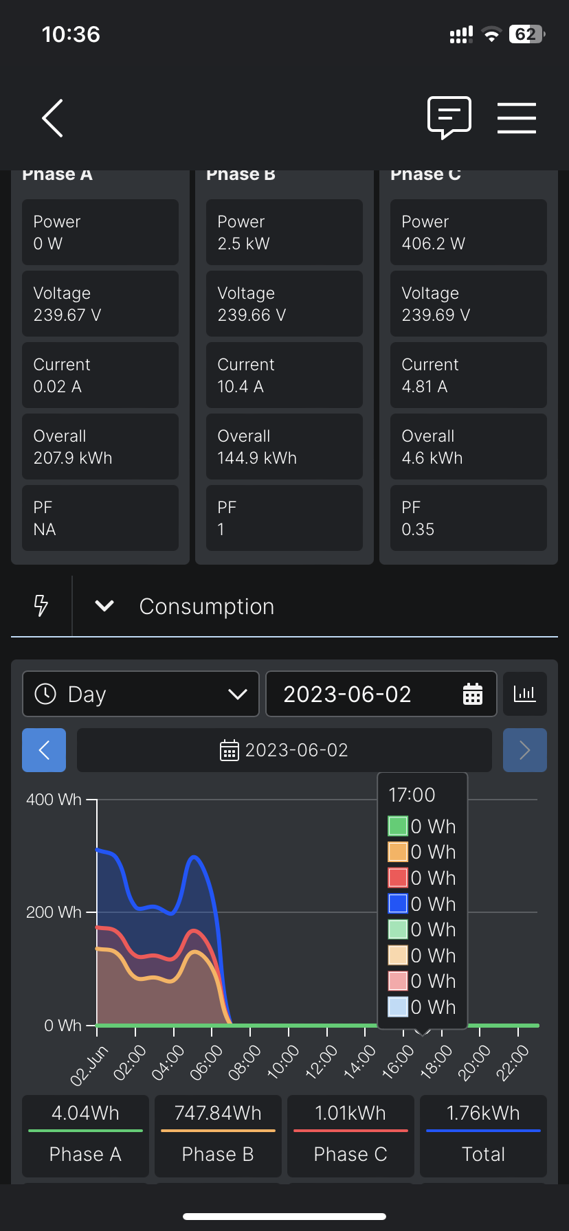Switch to the bar chart view icon
The width and height of the screenshot is (569, 1231).
click(x=525, y=694)
